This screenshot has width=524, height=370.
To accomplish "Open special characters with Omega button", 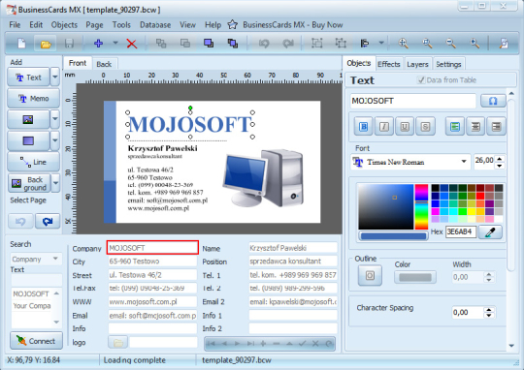I will (x=493, y=101).
